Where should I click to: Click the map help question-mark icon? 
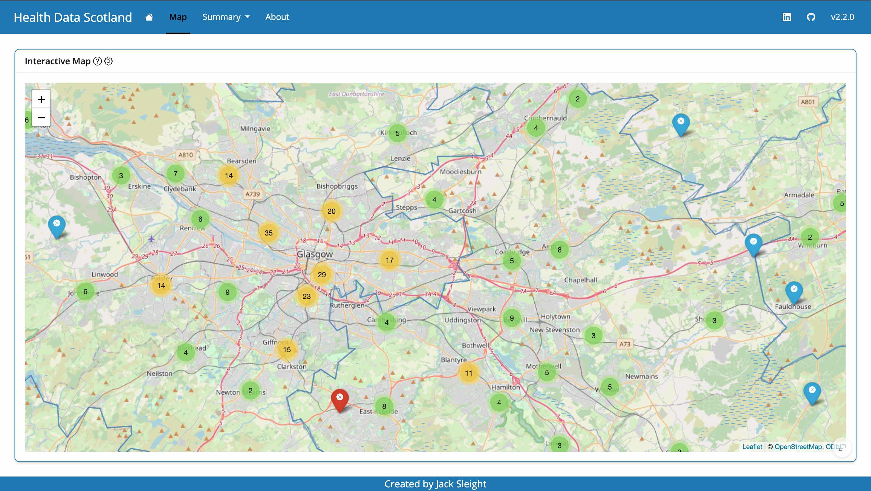click(x=97, y=61)
